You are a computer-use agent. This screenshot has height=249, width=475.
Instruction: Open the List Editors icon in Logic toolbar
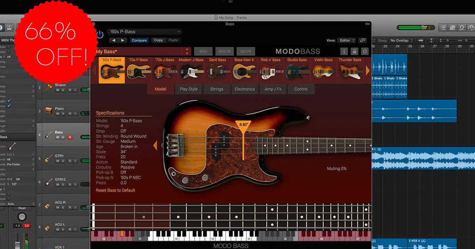point(443,28)
